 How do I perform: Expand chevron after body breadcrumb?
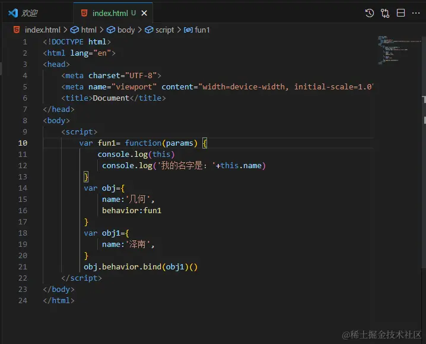[x=140, y=30]
